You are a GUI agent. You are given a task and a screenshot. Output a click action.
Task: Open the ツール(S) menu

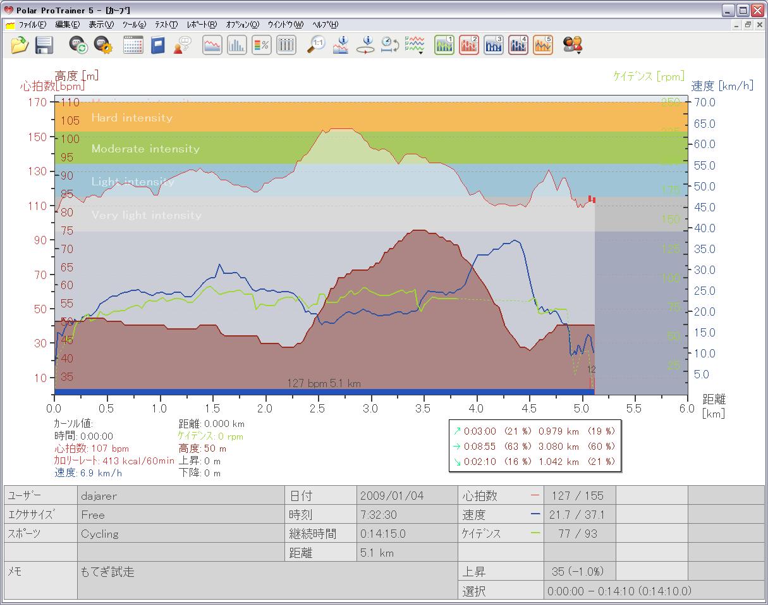click(x=134, y=25)
